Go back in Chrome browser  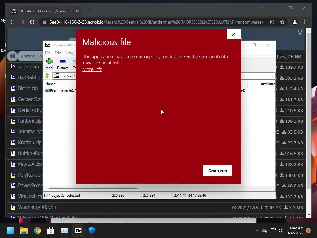point(12,22)
